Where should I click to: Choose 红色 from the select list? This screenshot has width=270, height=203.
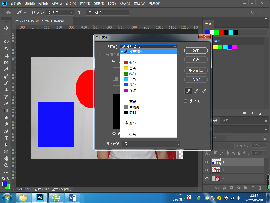pyautogui.click(x=132, y=63)
